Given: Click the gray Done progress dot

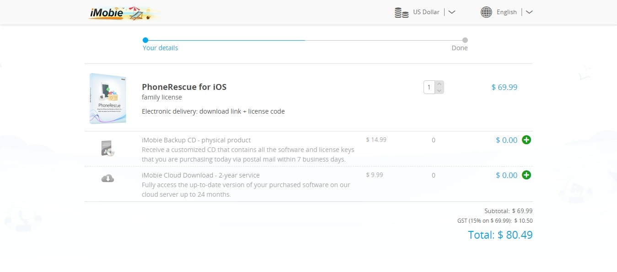Looking at the screenshot, I should coord(465,40).
